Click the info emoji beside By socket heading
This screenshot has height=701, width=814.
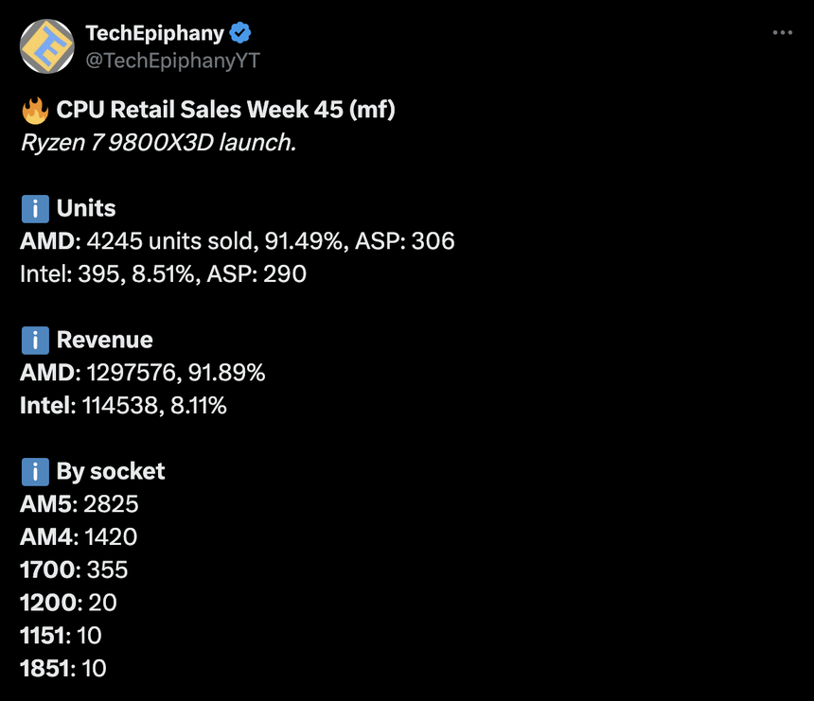click(35, 471)
